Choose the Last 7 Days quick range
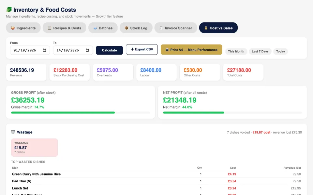The width and height of the screenshot is (313, 195). click(x=260, y=51)
